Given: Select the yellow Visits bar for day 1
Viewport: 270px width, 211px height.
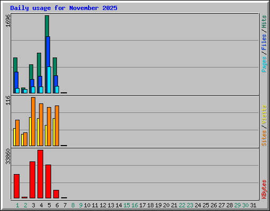Looking at the screenshot, I should (x=14, y=137).
